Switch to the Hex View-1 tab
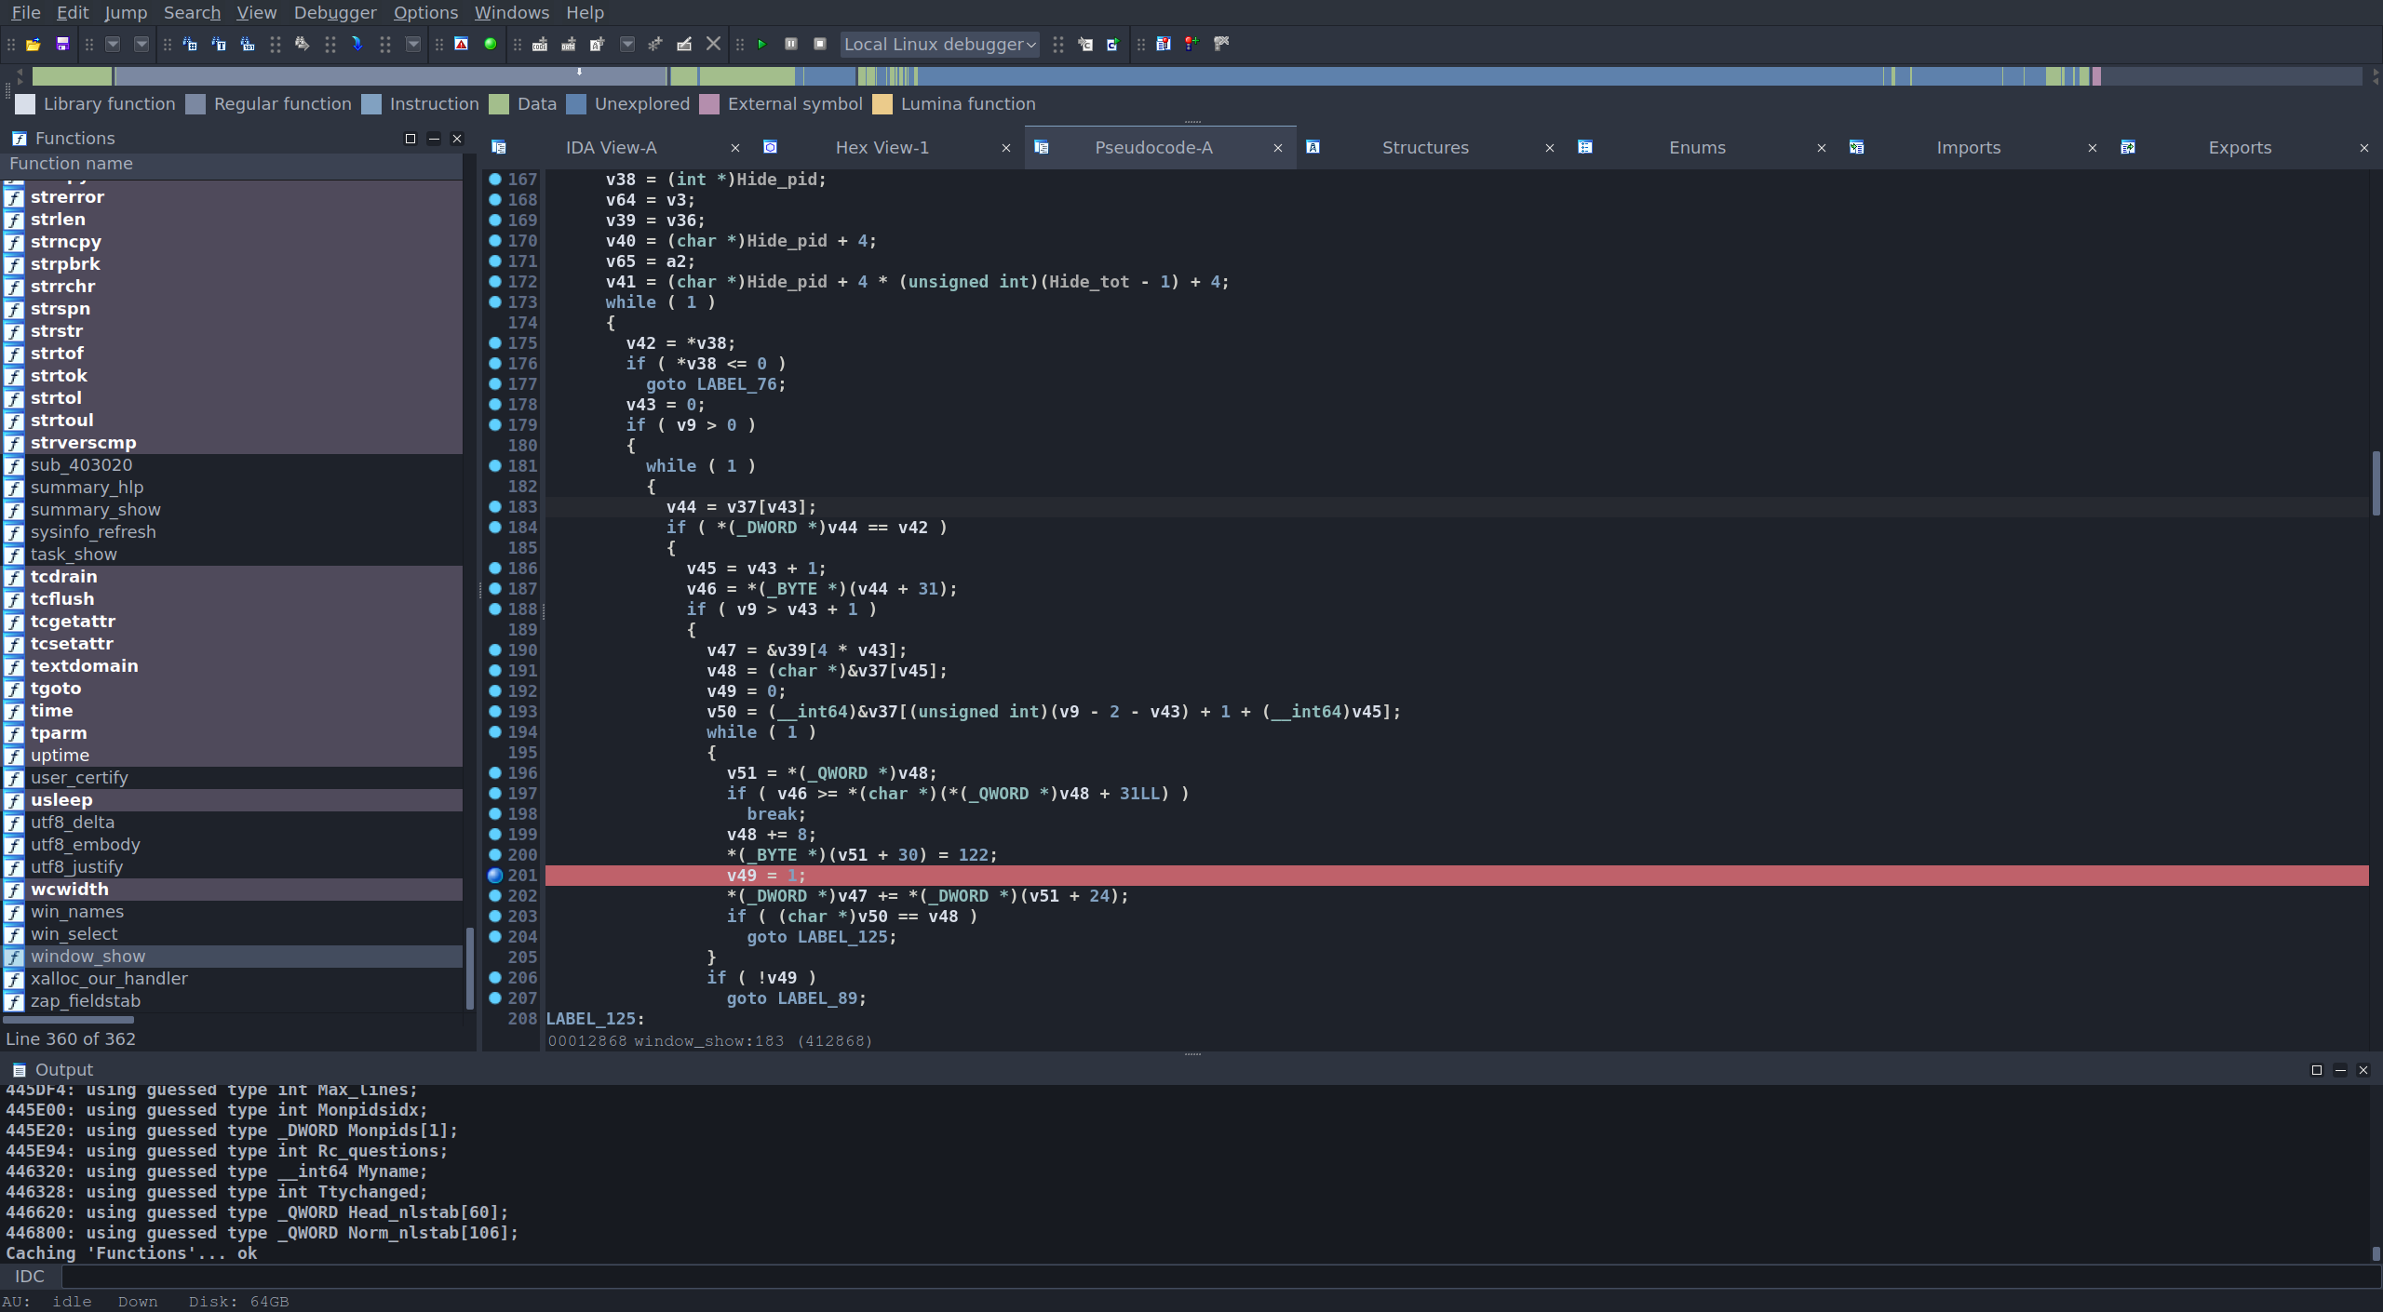This screenshot has width=2383, height=1312. click(882, 148)
